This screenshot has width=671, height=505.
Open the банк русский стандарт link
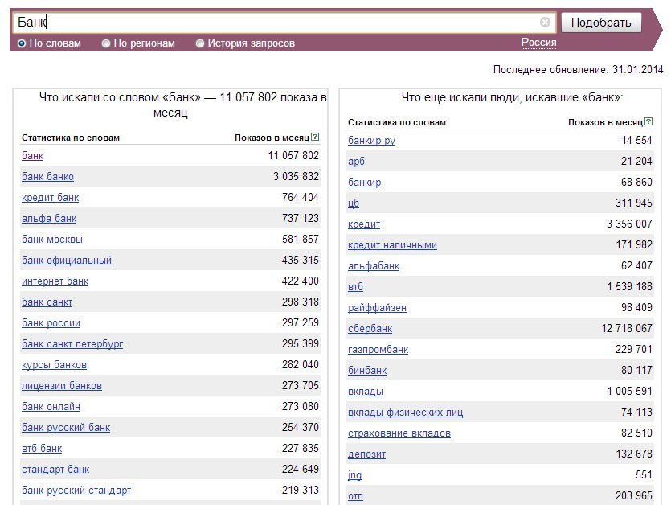coord(76,491)
